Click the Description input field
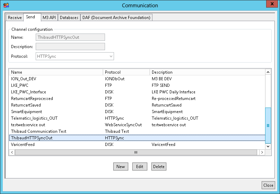This screenshot has height=194, width=280. [70, 47]
